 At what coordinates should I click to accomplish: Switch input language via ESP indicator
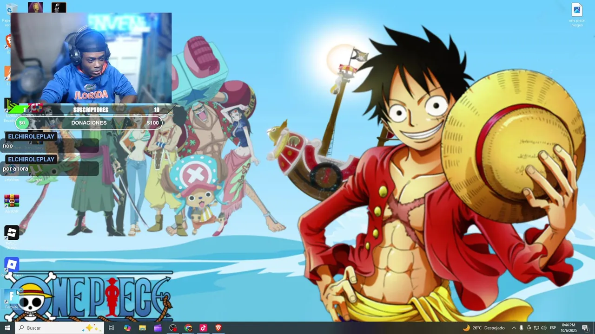point(553,328)
